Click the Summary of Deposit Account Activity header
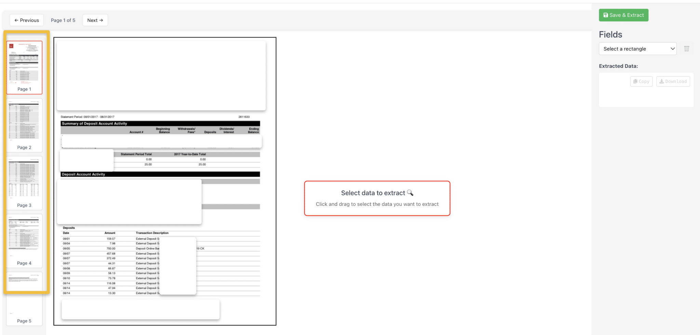The width and height of the screenshot is (700, 335). pos(94,123)
